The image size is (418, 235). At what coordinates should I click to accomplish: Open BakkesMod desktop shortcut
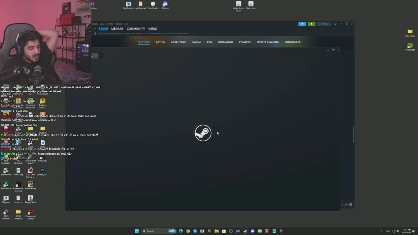pyautogui.click(x=6, y=172)
